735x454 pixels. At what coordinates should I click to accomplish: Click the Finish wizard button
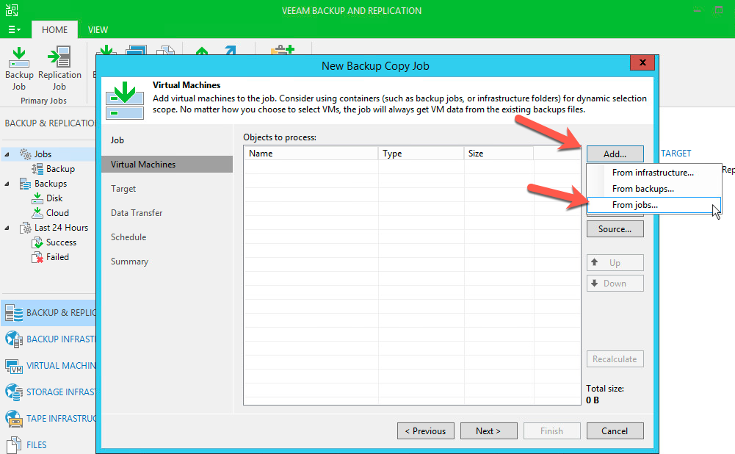[x=551, y=431]
